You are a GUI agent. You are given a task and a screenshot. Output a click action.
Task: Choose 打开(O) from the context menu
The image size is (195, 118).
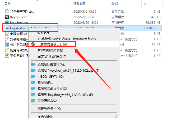(x=43, y=32)
